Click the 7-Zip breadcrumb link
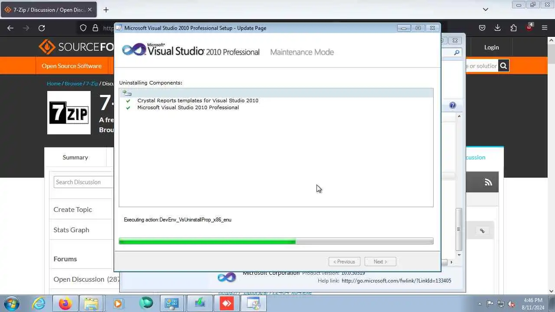 coord(92,84)
